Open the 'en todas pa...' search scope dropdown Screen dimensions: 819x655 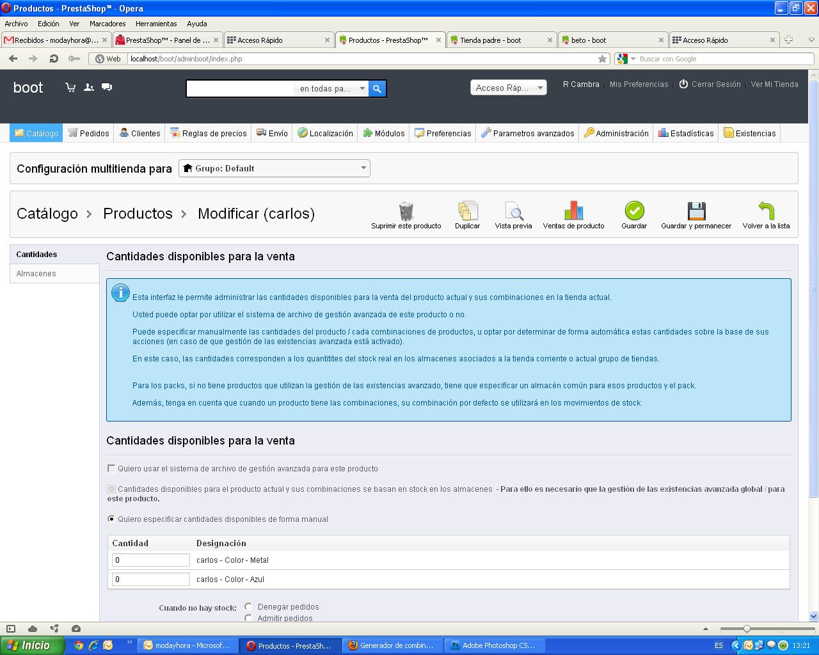[333, 89]
